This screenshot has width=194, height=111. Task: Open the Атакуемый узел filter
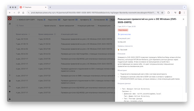[104, 26]
